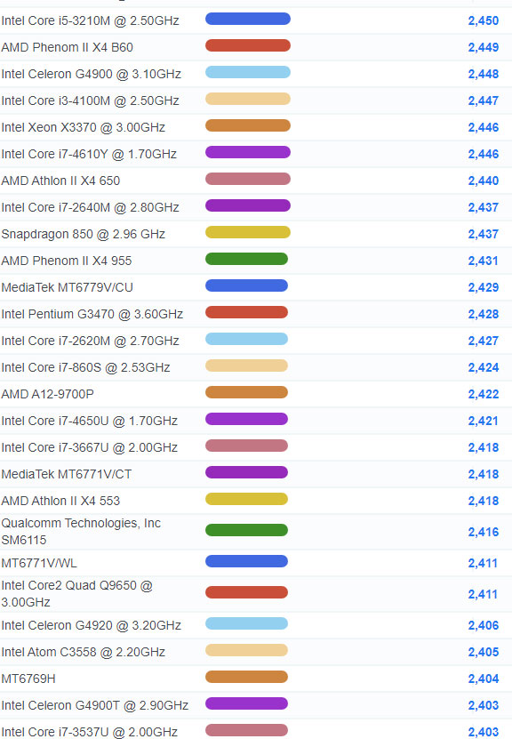512x739 pixels.
Task: Open Intel Celeron G4900T @ 2.90GHz
Action: [x=95, y=705]
